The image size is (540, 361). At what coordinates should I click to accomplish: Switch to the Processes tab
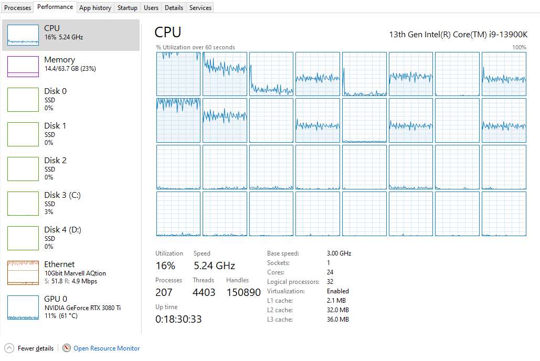pyautogui.click(x=17, y=7)
